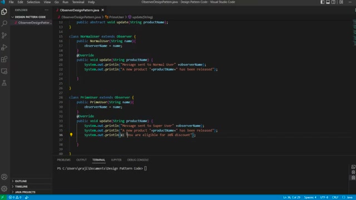Toggle the secondary side bar layout icon
The image size is (356, 200).
(x=333, y=2)
